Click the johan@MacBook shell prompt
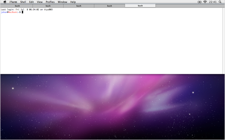225x140 pixels. pos(11,12)
